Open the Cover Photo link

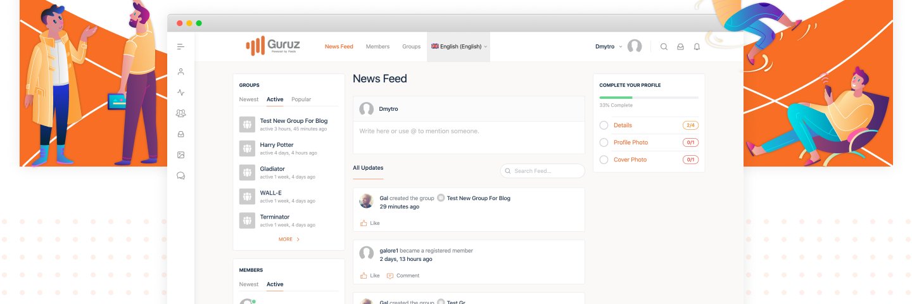(630, 160)
